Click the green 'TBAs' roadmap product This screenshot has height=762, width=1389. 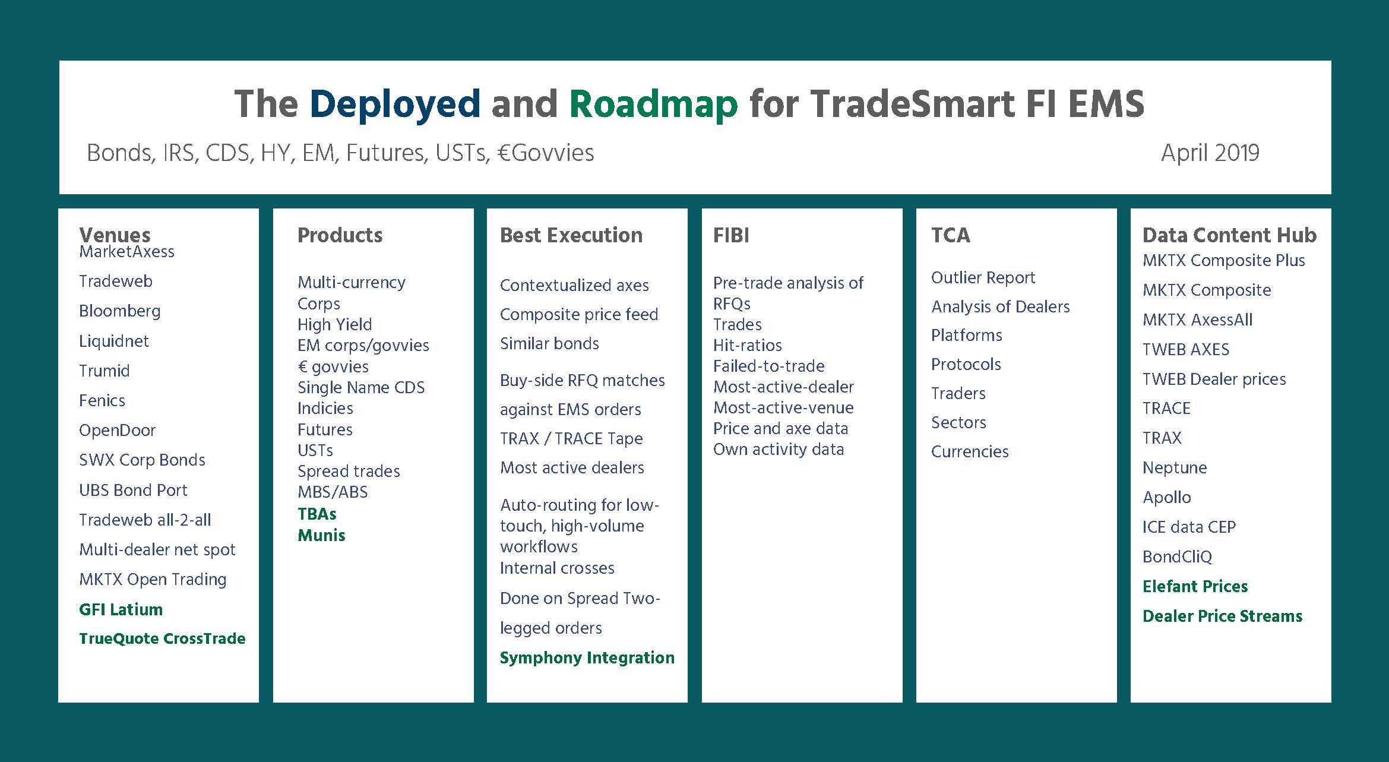tap(317, 514)
